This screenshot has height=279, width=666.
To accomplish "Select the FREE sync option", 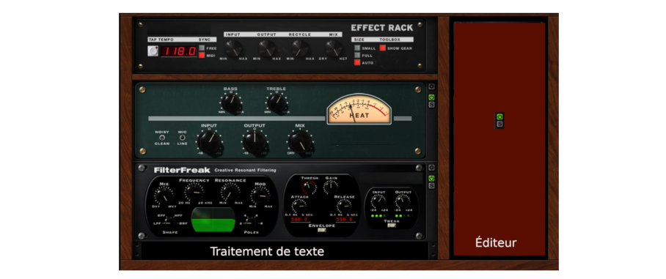I will [202, 48].
